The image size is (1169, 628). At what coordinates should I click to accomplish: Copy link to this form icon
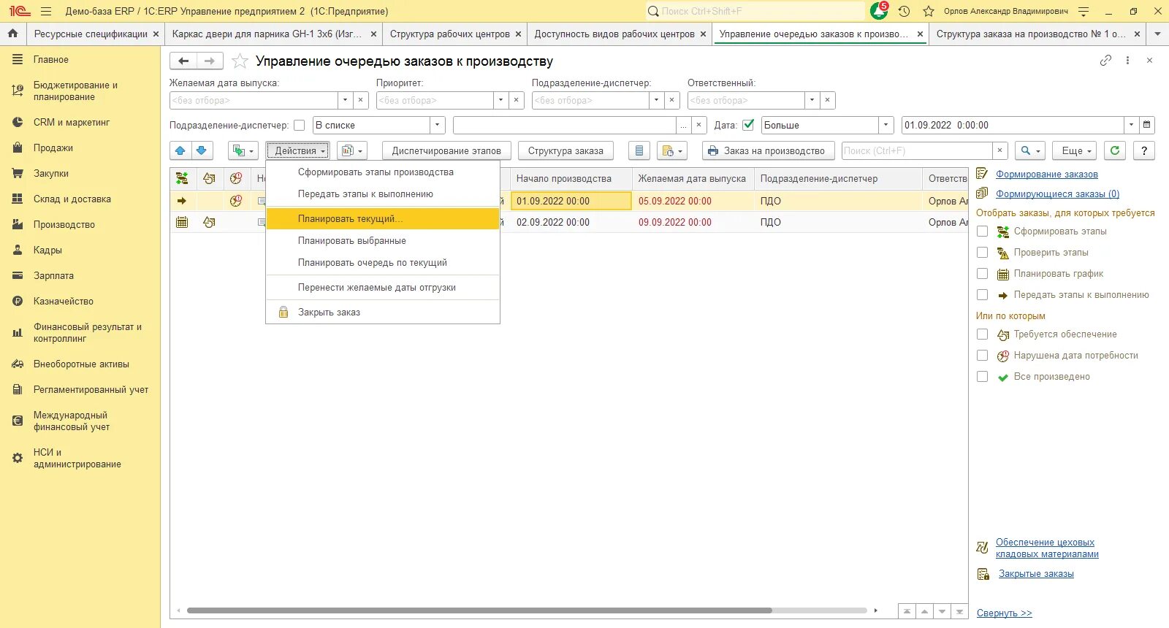point(1105,61)
